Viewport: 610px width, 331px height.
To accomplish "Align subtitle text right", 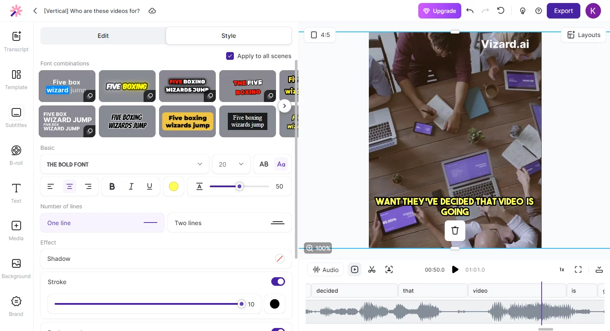I will 88,186.
